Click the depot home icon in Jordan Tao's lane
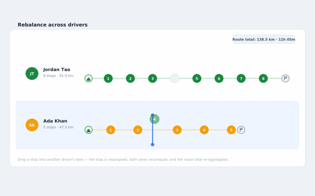 (x=89, y=78)
